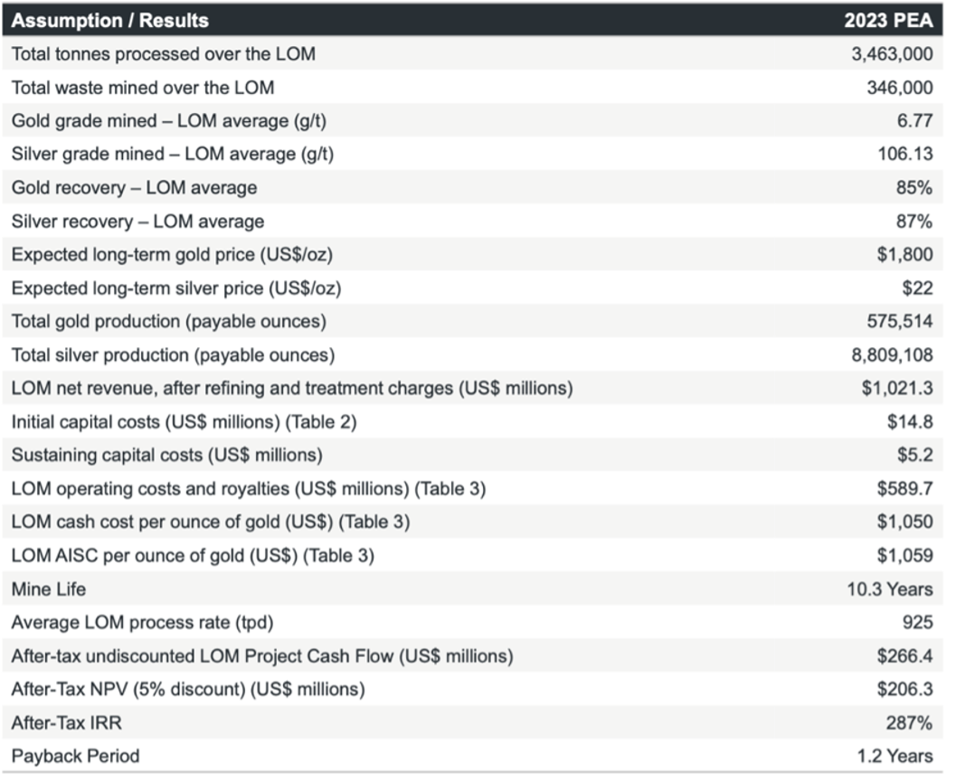The image size is (956, 781).
Task: Select the "Payback Period" row label
Action: pyautogui.click(x=76, y=756)
